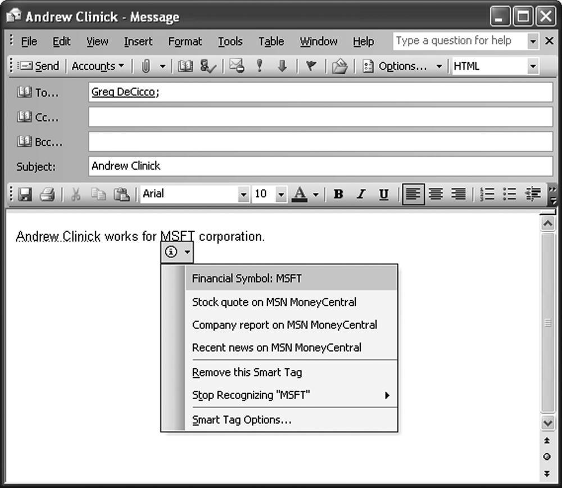Open the File menu
Viewport: 562px width, 488px height.
click(x=29, y=42)
